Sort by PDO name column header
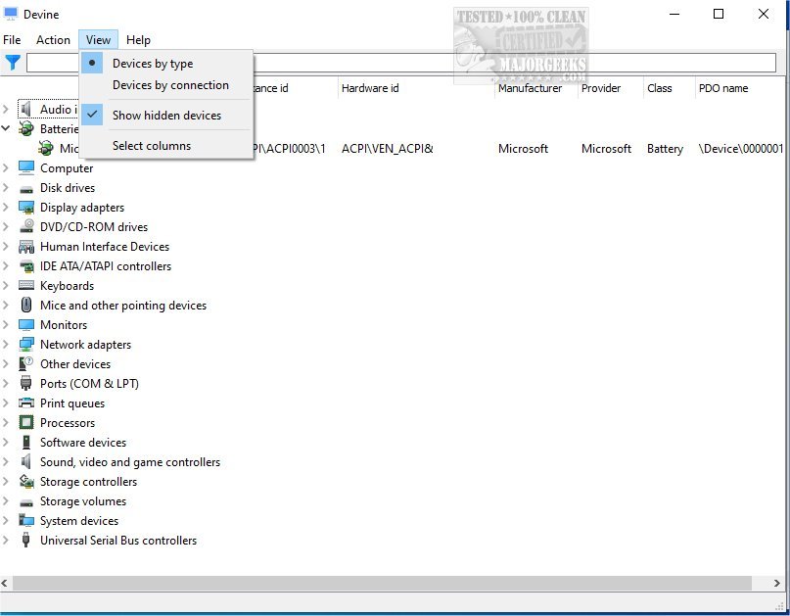This screenshot has width=790, height=616. click(740, 88)
